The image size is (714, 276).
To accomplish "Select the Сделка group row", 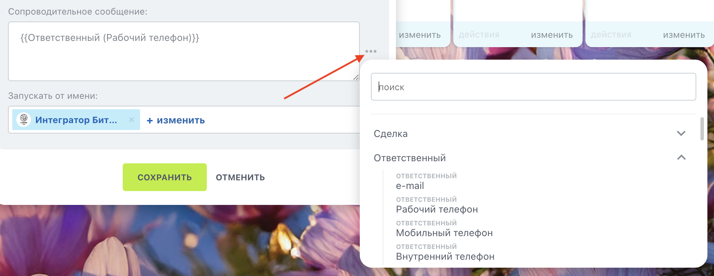I will 530,133.
